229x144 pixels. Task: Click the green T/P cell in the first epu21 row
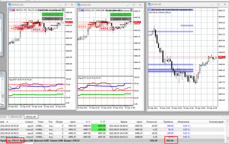point(98,126)
